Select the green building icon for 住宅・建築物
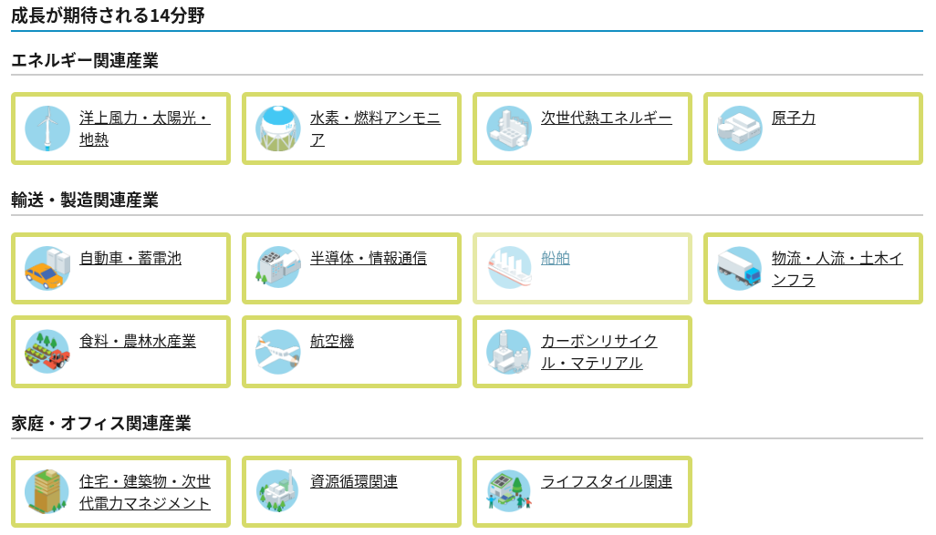 tap(46, 491)
